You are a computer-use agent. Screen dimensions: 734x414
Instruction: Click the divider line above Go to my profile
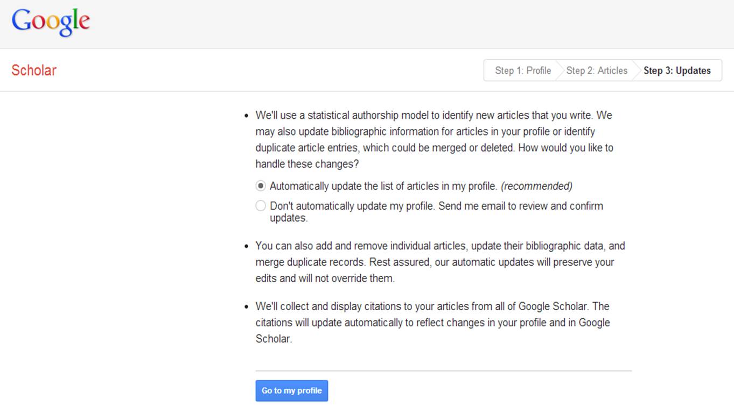tap(443, 370)
